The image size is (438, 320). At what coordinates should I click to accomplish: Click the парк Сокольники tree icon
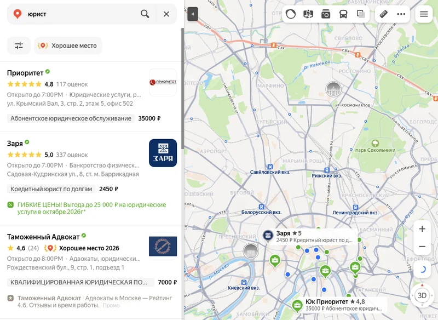coord(375,144)
